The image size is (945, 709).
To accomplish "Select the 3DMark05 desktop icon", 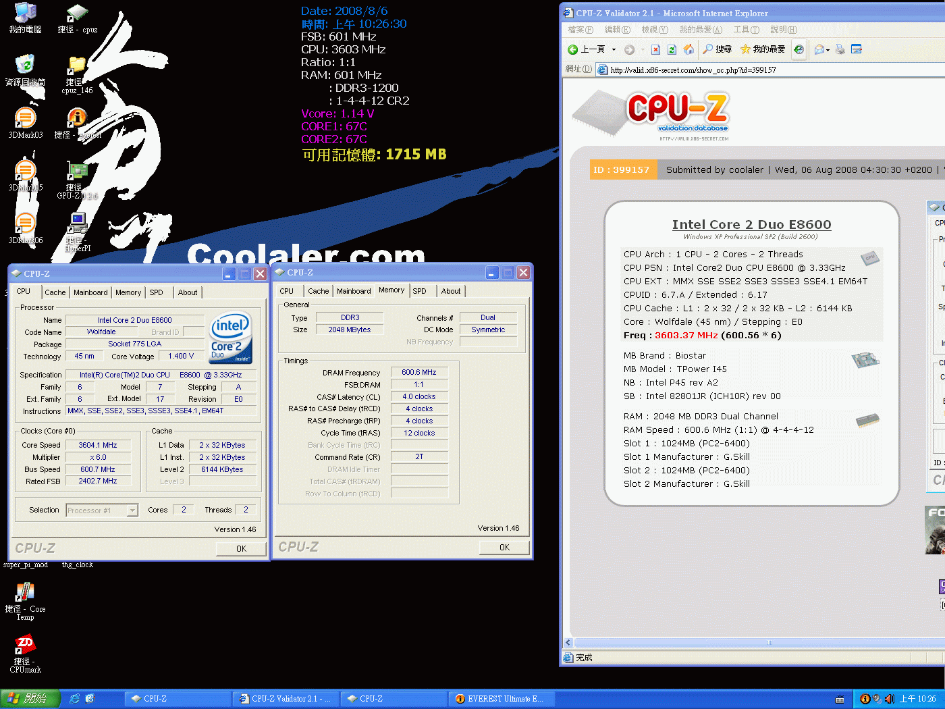I will 25,176.
